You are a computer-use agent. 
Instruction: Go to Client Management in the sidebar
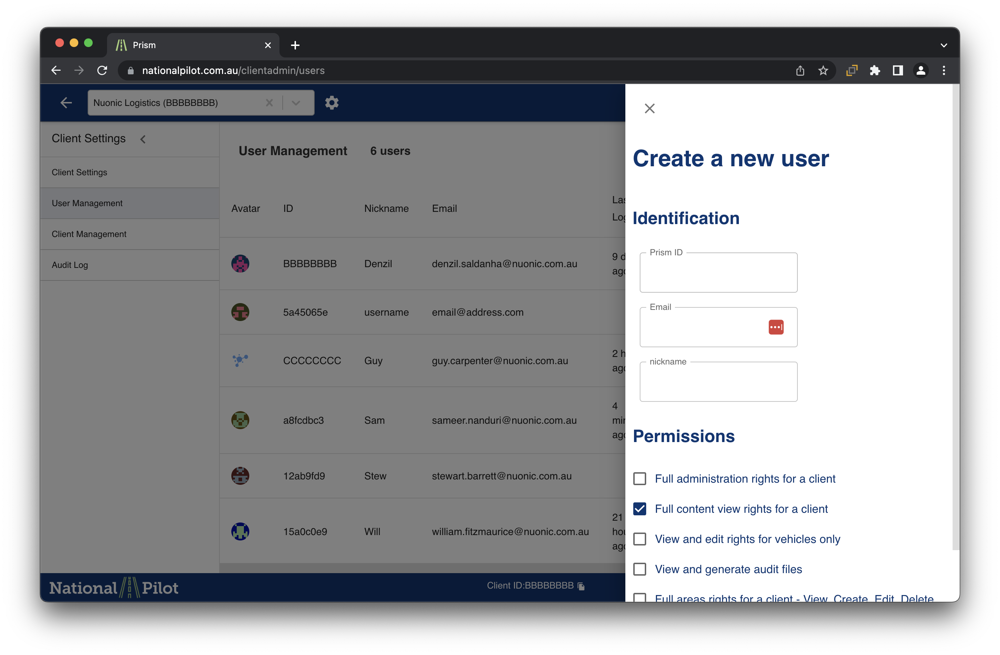coord(89,234)
